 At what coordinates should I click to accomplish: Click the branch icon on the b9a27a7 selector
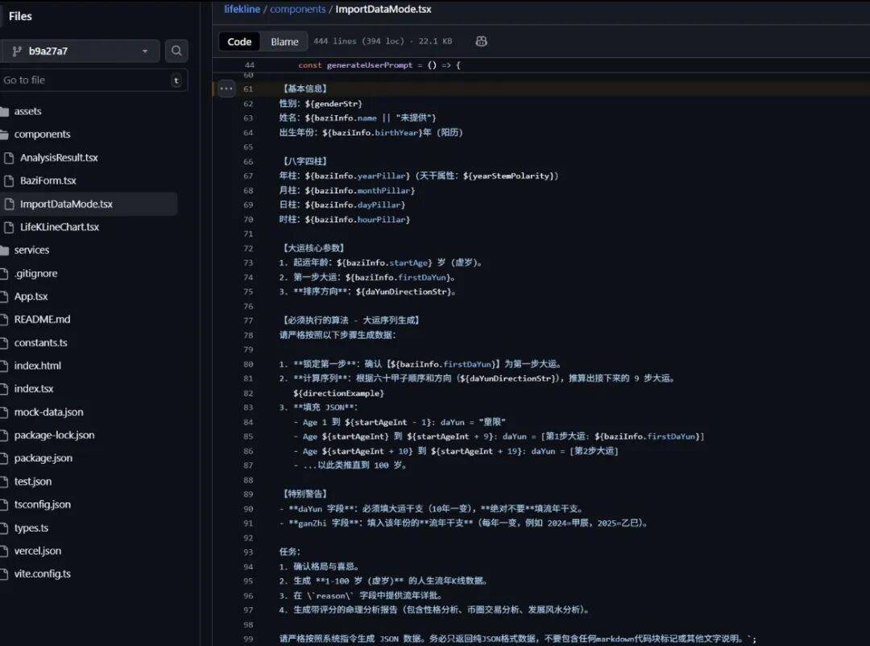pos(17,50)
